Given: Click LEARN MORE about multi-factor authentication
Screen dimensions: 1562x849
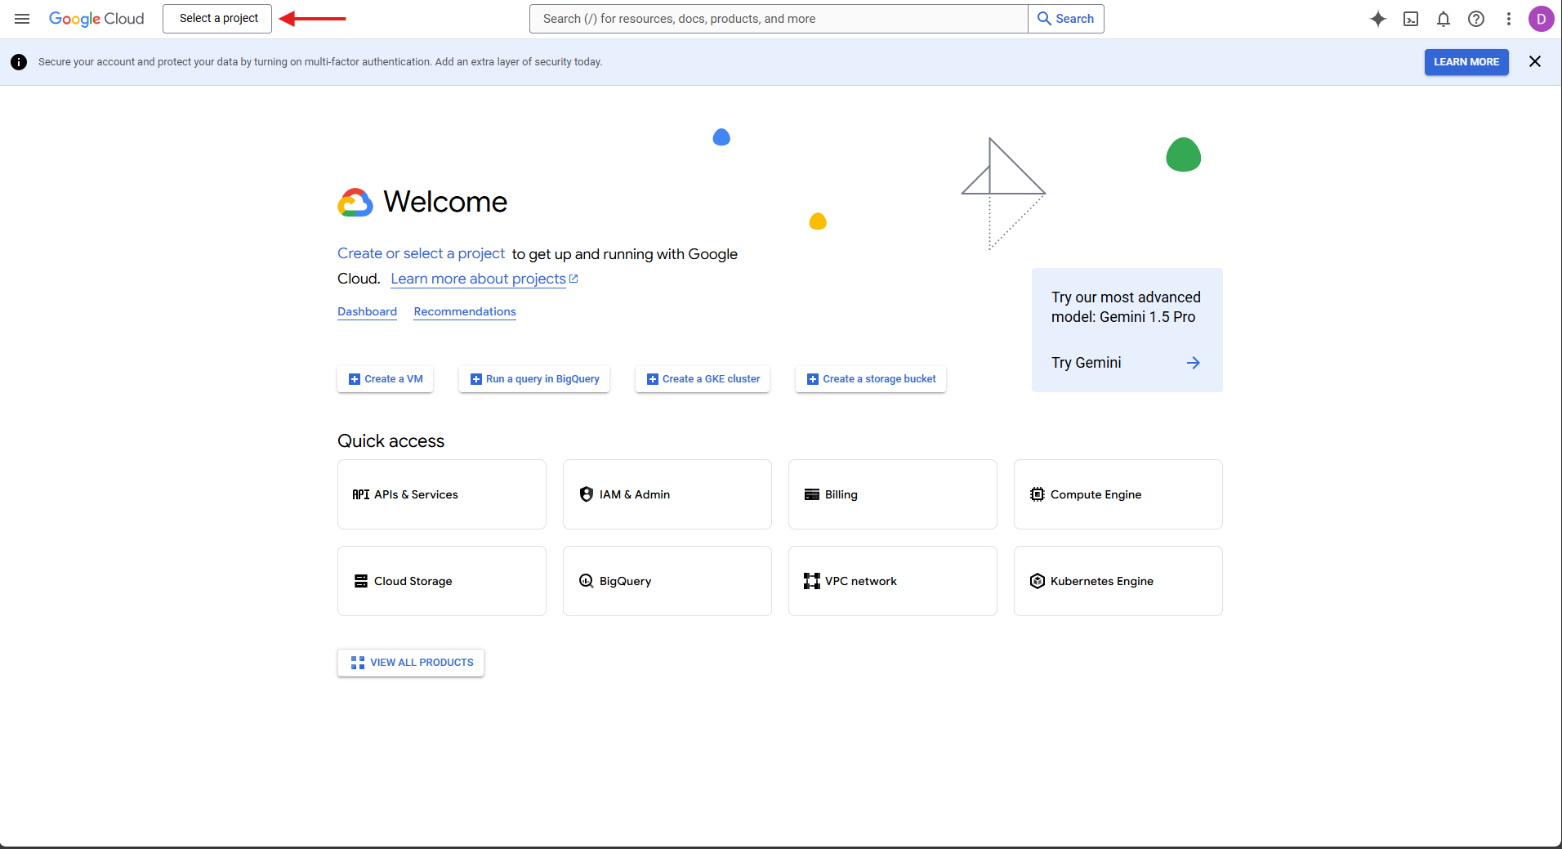Looking at the screenshot, I should tap(1466, 62).
